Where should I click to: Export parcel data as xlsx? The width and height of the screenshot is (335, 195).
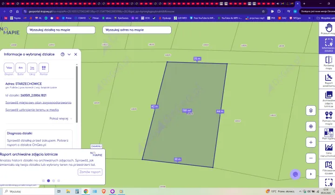click(9, 68)
